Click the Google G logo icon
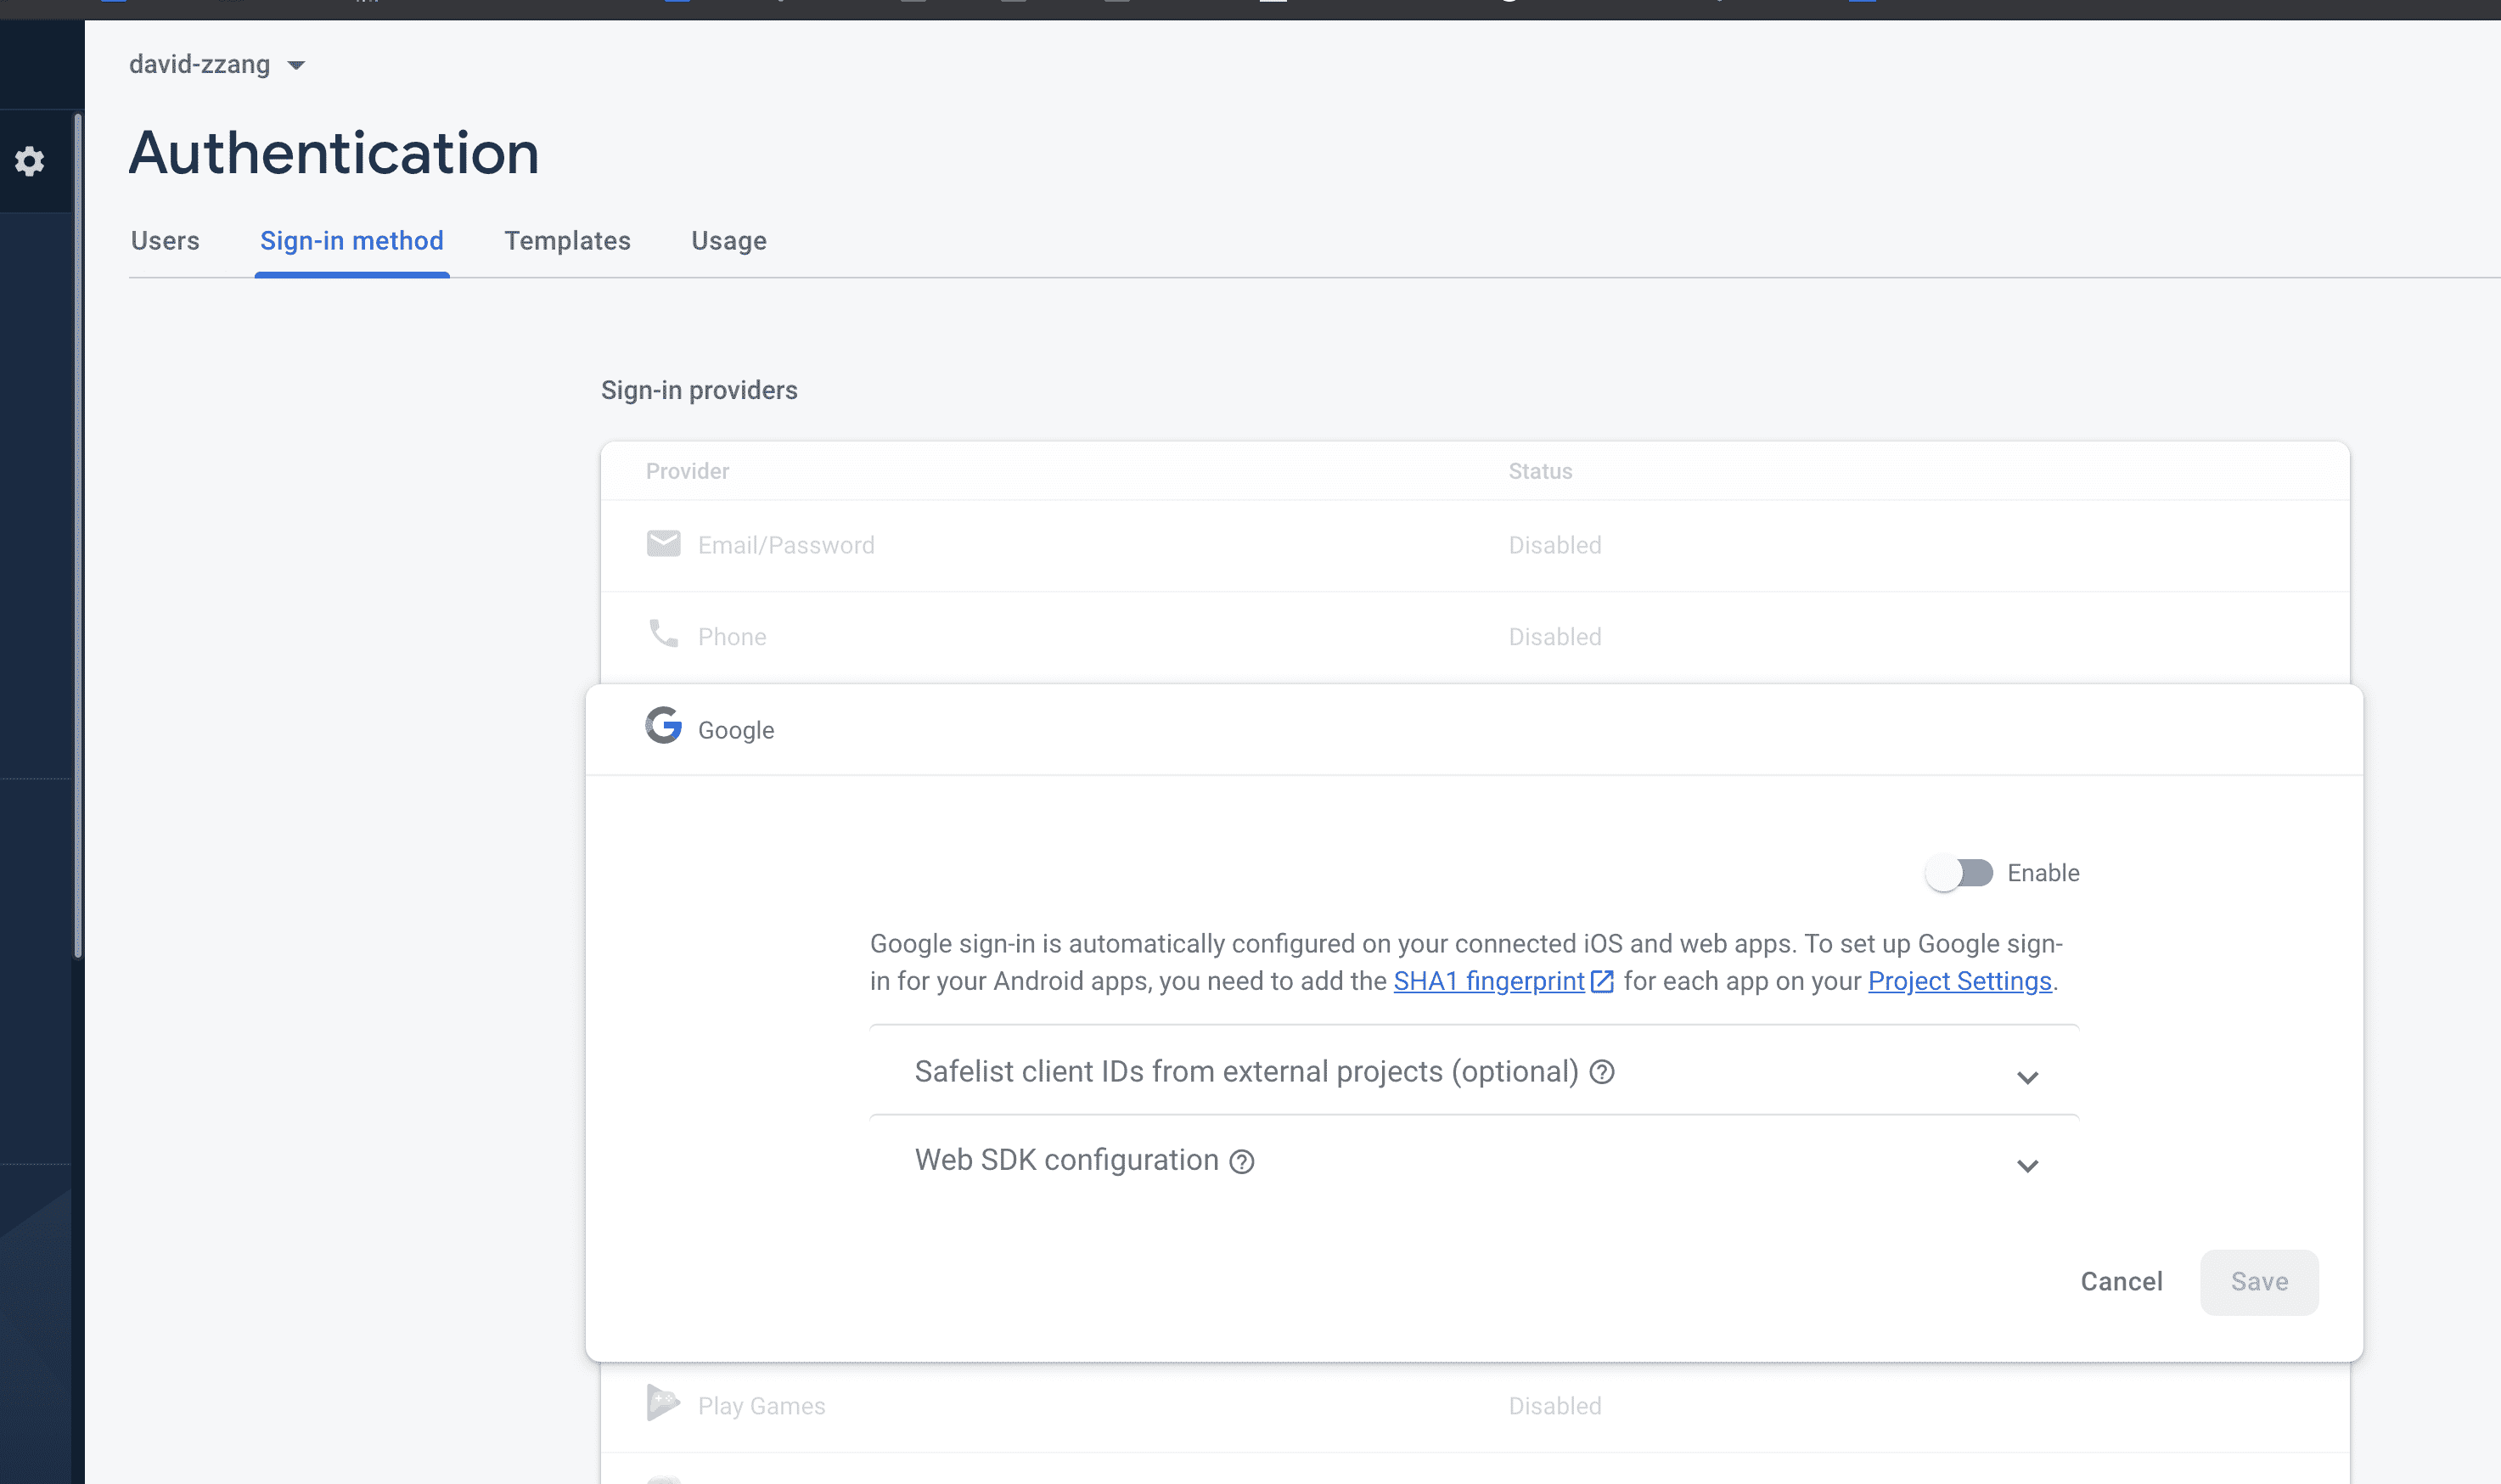Viewport: 2501px width, 1484px height. (663, 726)
